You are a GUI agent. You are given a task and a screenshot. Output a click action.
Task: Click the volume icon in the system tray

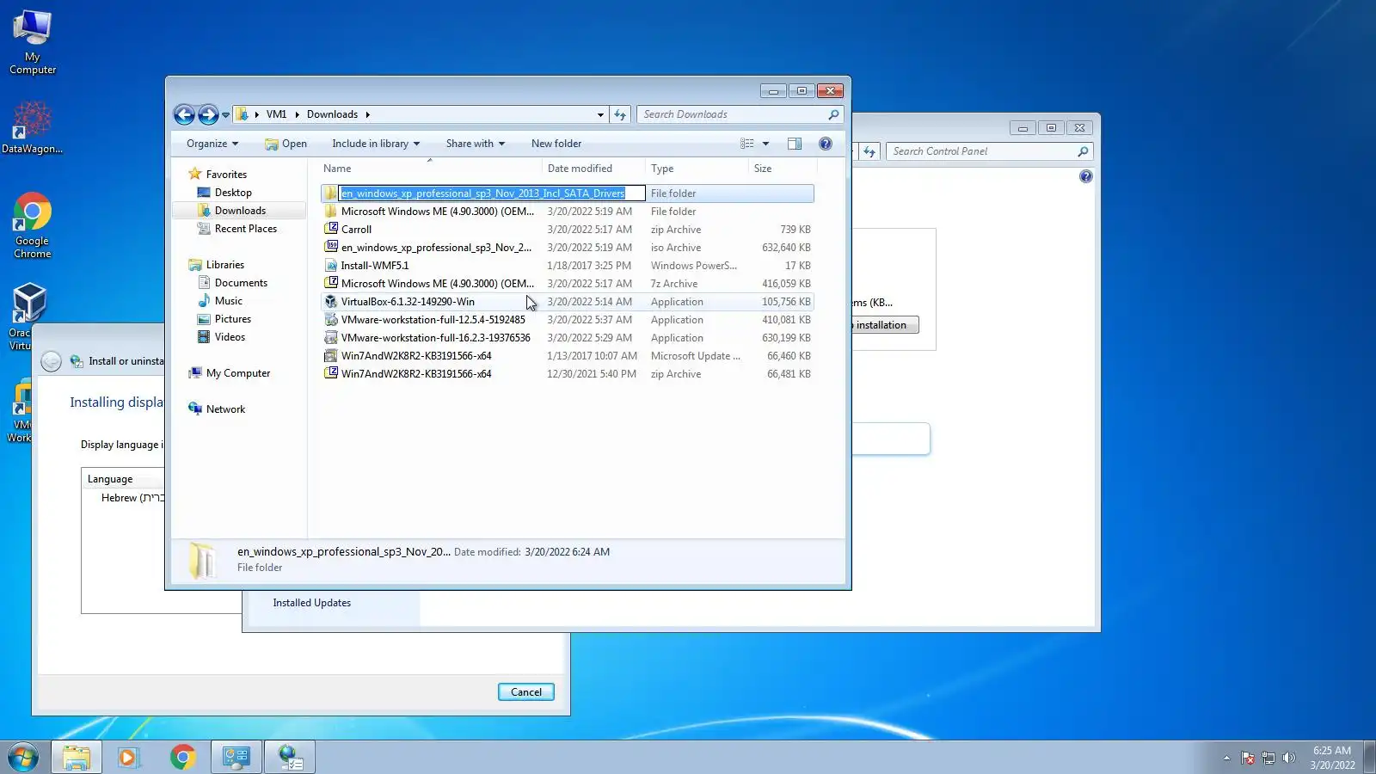[x=1288, y=758]
